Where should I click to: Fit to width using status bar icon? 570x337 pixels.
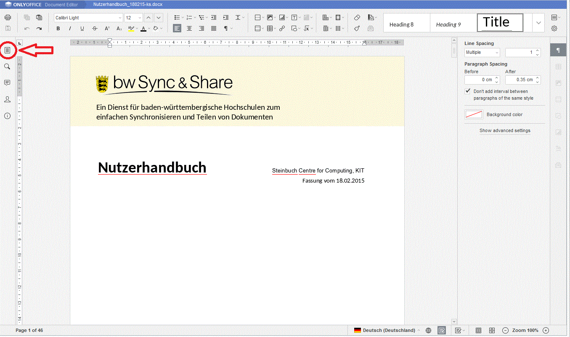pyautogui.click(x=492, y=330)
